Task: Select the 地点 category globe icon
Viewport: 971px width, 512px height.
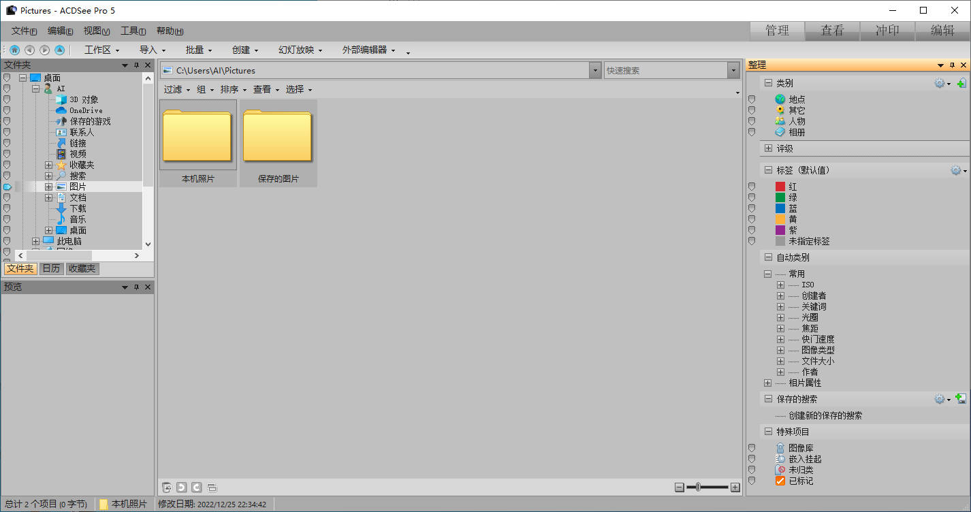Action: tap(780, 99)
